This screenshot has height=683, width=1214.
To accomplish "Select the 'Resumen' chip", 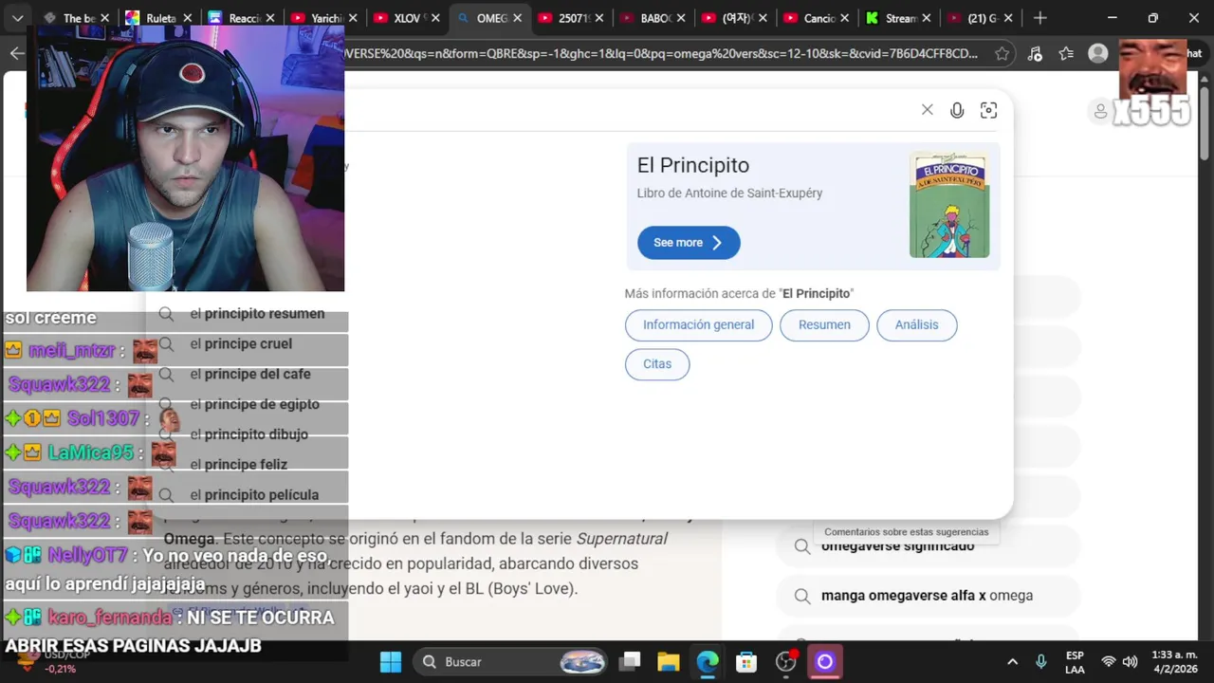I will [x=824, y=324].
